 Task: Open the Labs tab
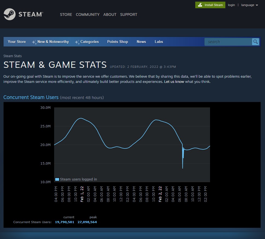coord(159,42)
